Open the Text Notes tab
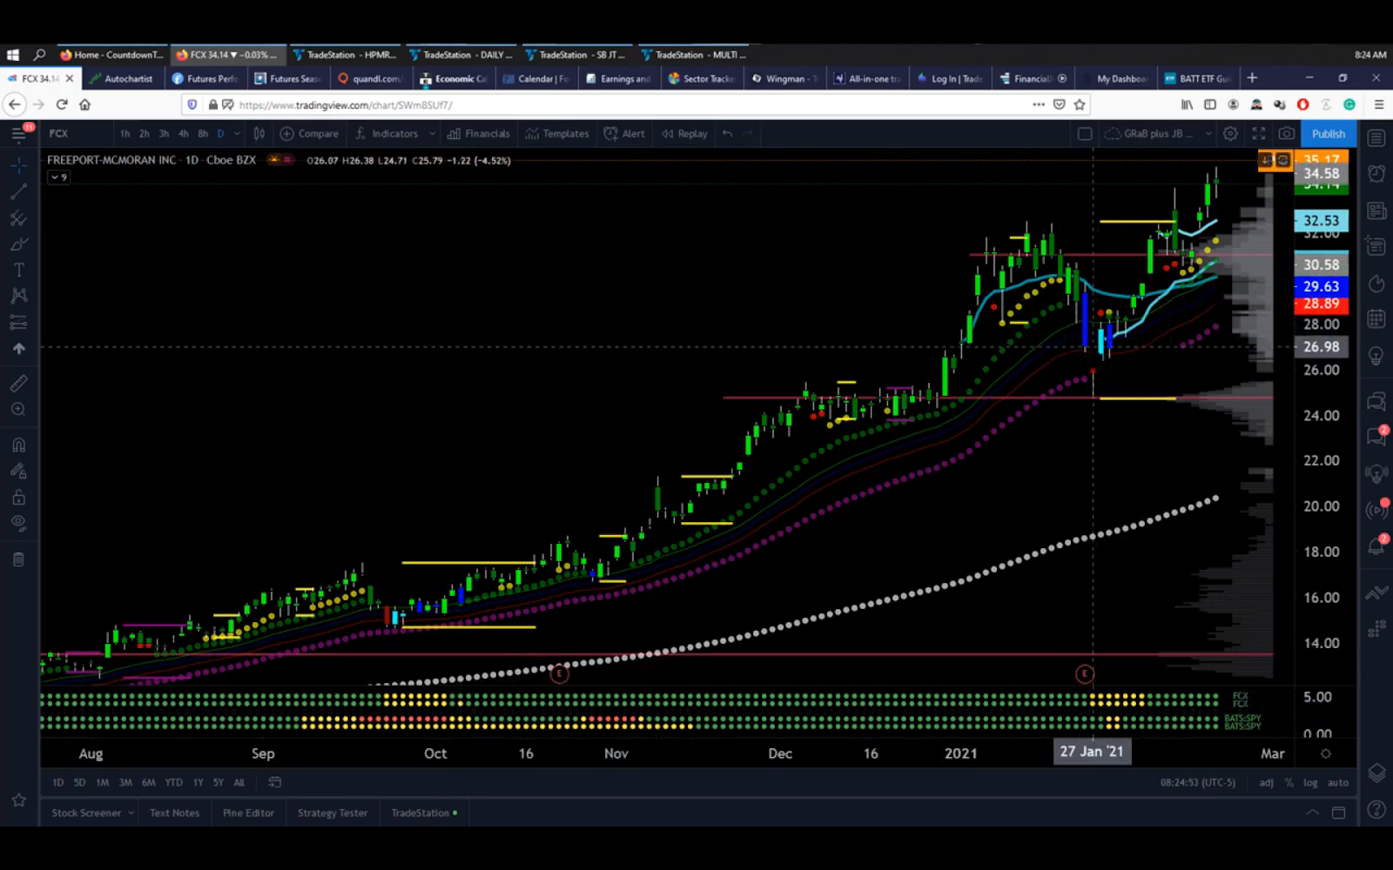Image resolution: width=1393 pixels, height=870 pixels. click(x=175, y=813)
